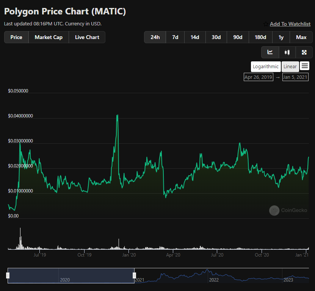Open the Live Chart tab
The height and width of the screenshot is (291, 315).
point(87,37)
